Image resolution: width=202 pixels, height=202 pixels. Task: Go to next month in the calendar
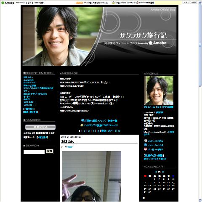click(x=163, y=172)
